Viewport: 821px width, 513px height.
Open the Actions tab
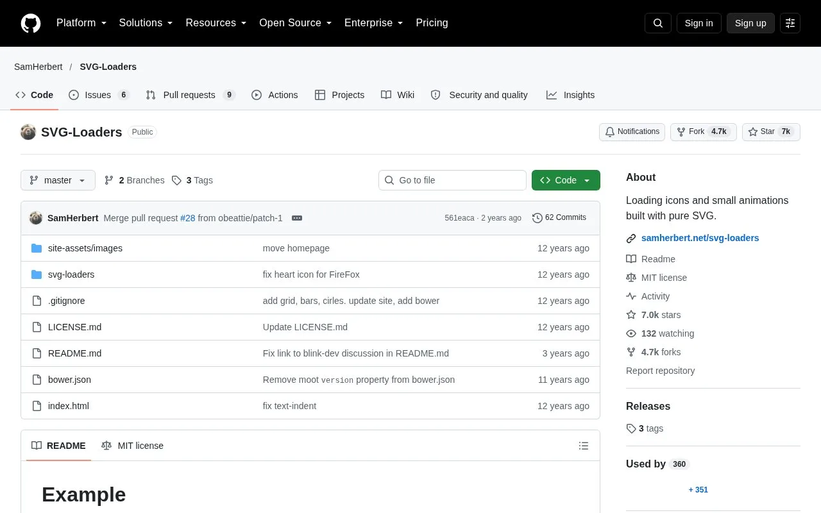(275, 95)
